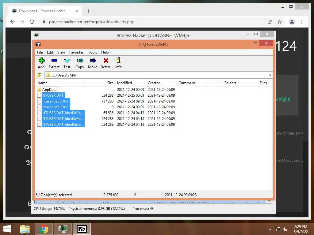
Task: Open the View menu
Action: pos(61,52)
